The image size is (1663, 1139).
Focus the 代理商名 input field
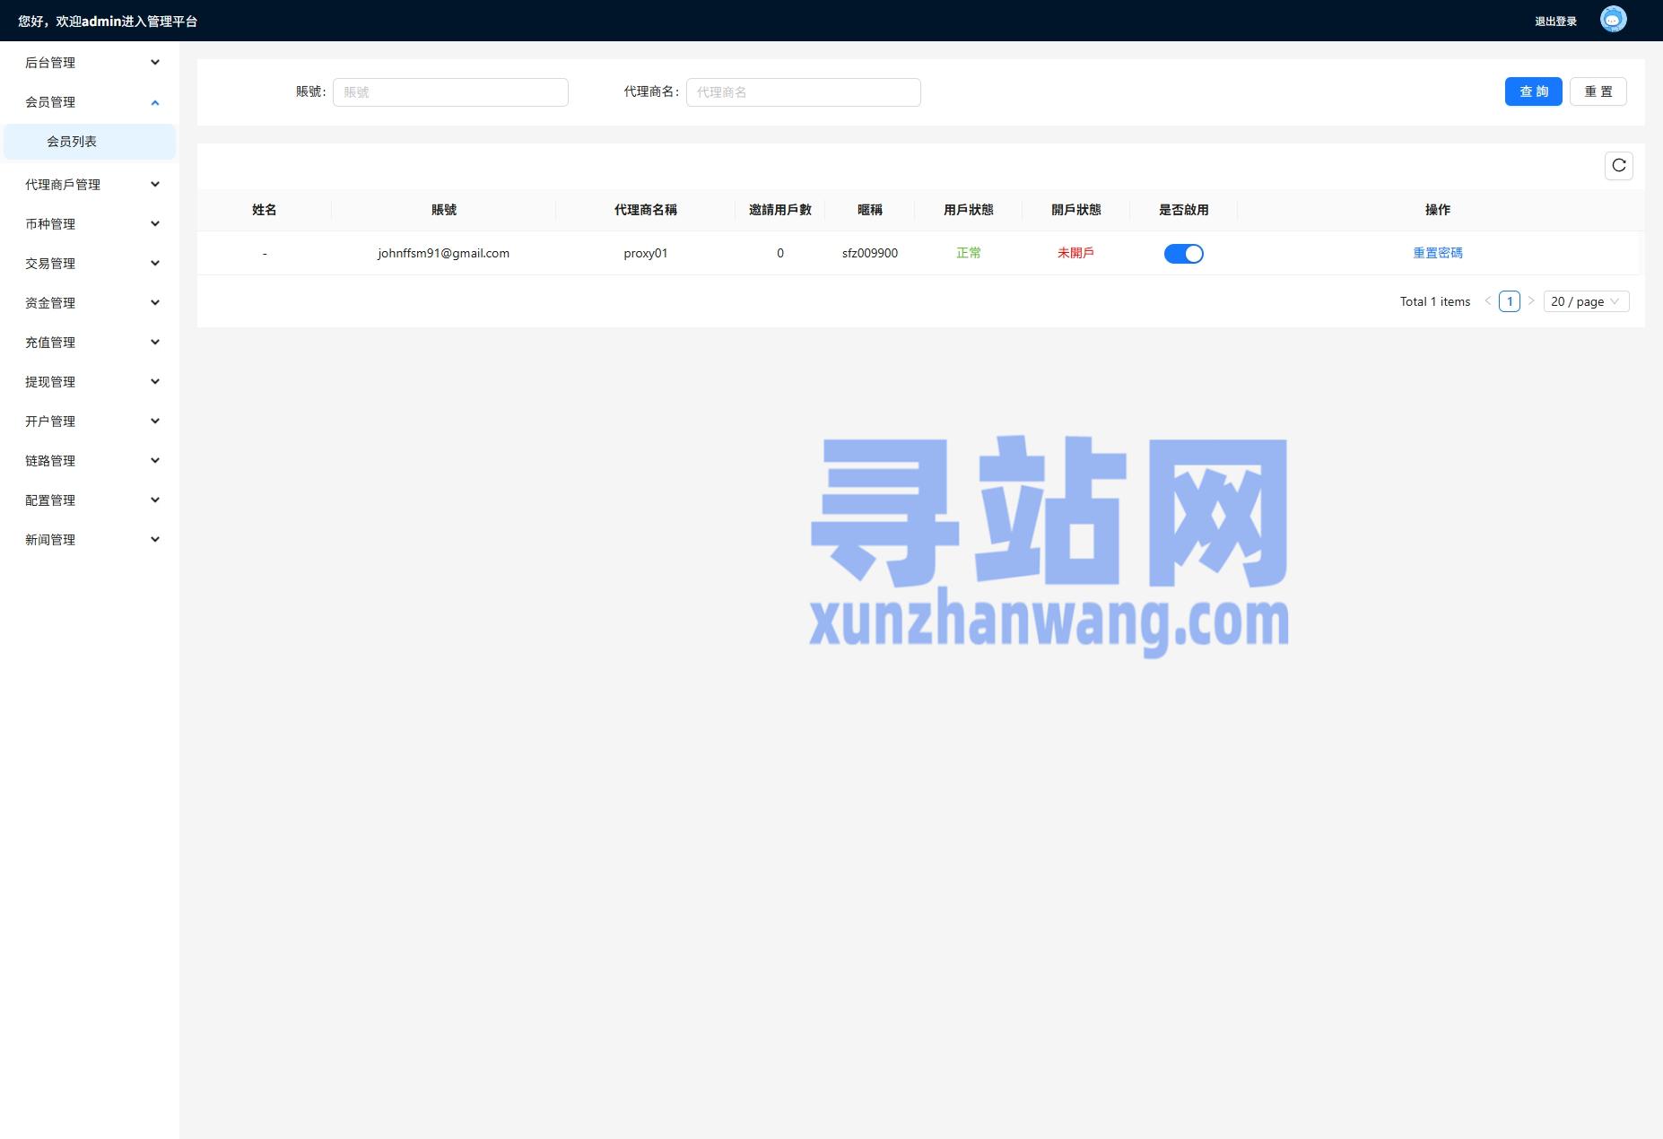pos(803,92)
